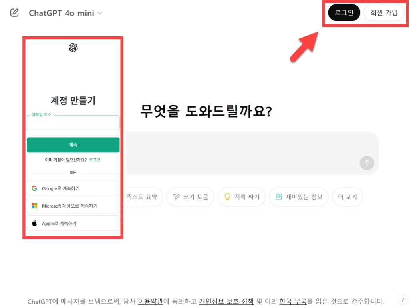This screenshot has width=409, height=306.
Task: Select the 쓰기 도움 suggestion chip
Action: pos(191,197)
